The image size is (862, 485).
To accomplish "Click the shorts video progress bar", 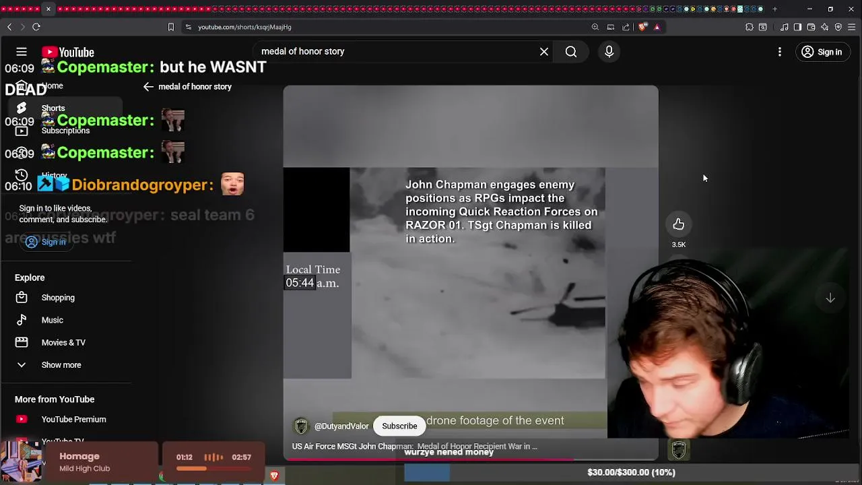I will 470,459.
